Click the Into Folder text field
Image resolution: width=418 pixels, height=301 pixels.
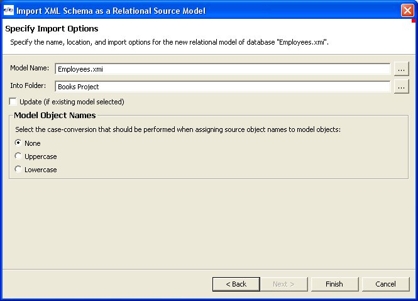223,87
